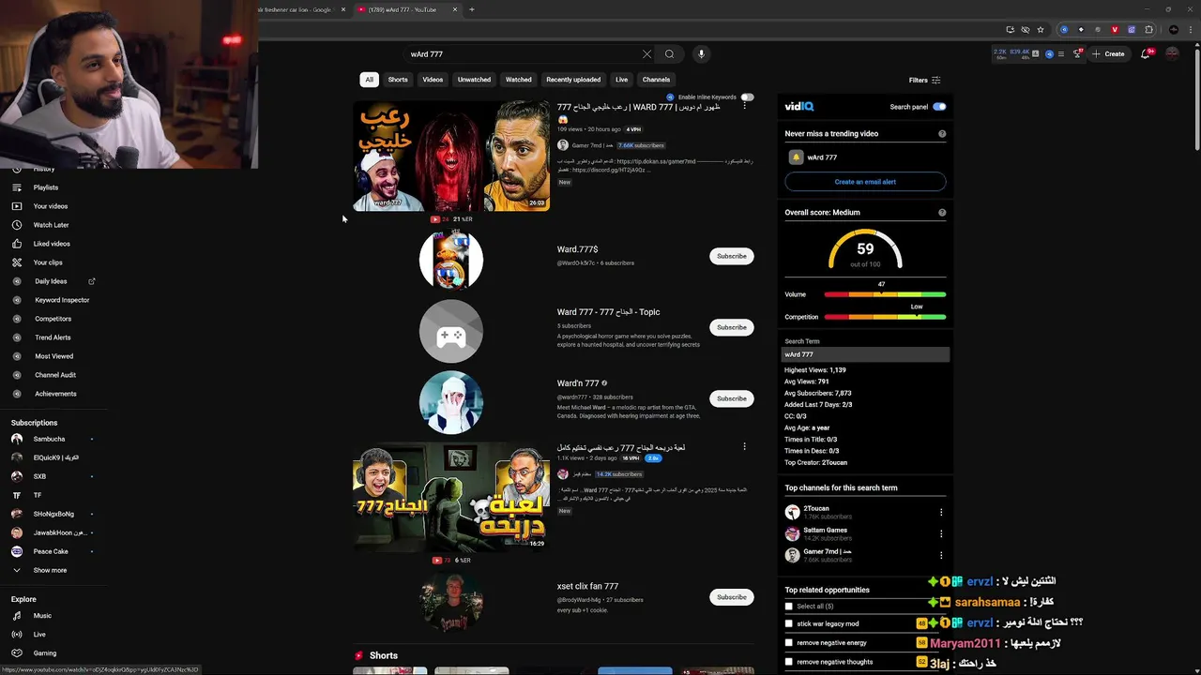Check the remove negative thoughts checkbox
1201x675 pixels.
[789, 662]
